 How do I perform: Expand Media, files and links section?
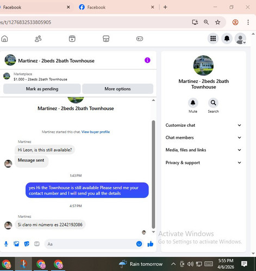[203, 150]
